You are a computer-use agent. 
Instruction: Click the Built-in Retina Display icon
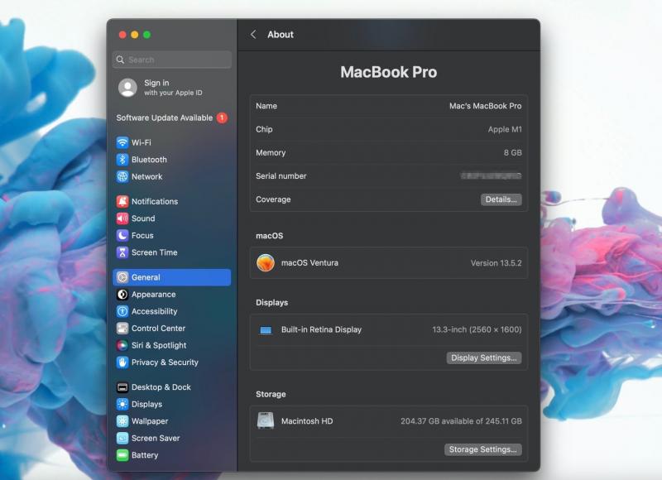(x=266, y=329)
